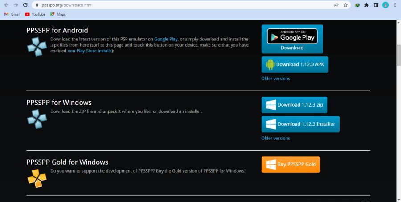Toggle the browser side panel icon

click(x=376, y=5)
